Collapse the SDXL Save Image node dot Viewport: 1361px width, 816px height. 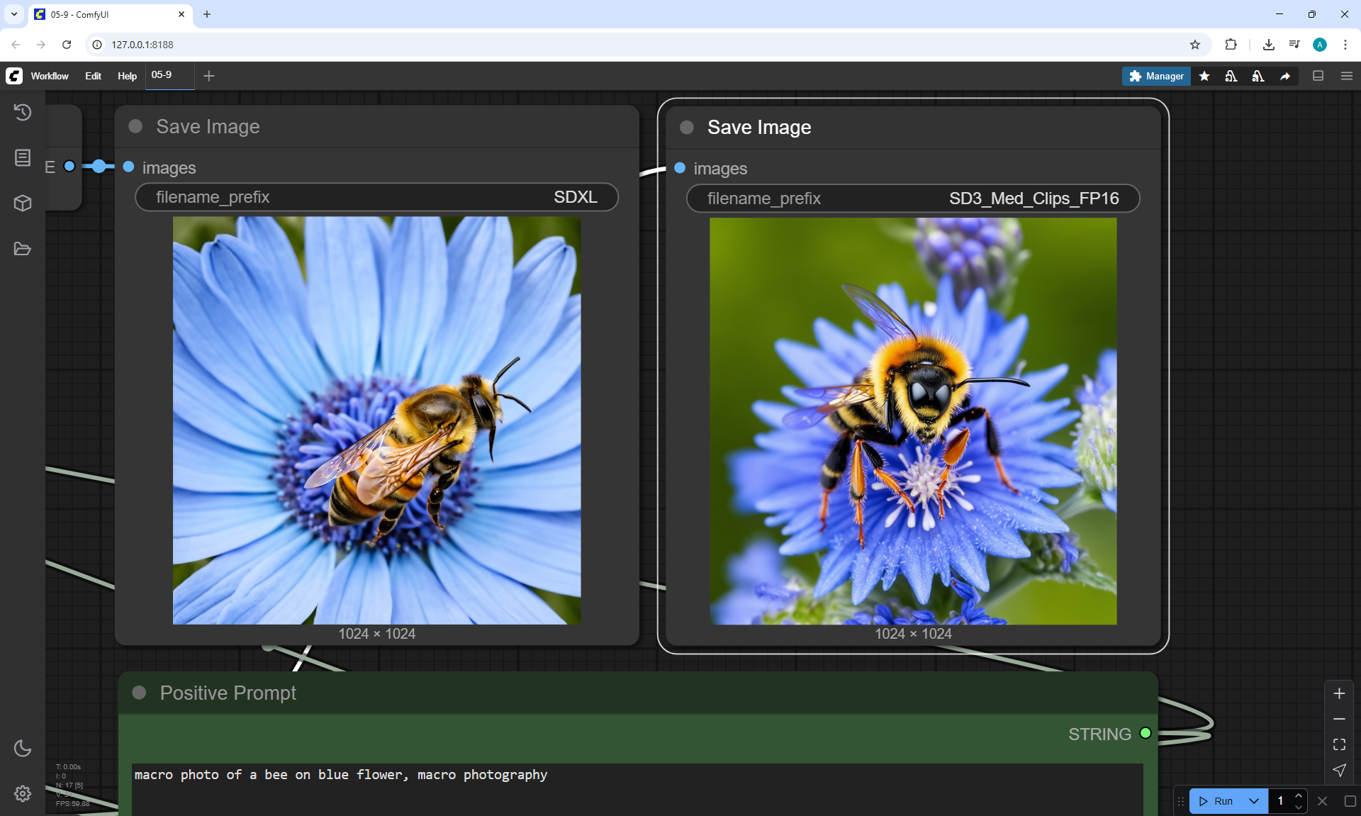135,126
